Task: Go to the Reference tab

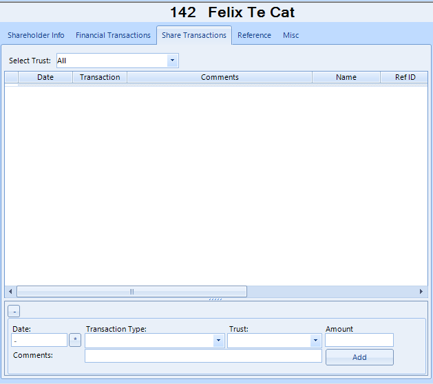Action: (x=254, y=35)
